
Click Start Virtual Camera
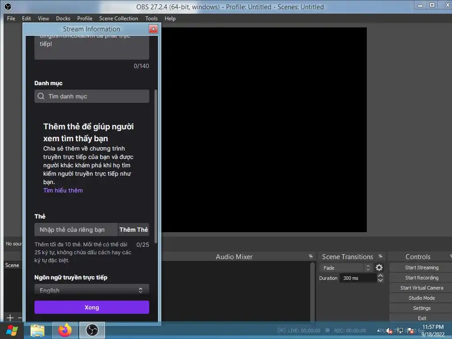(422, 288)
